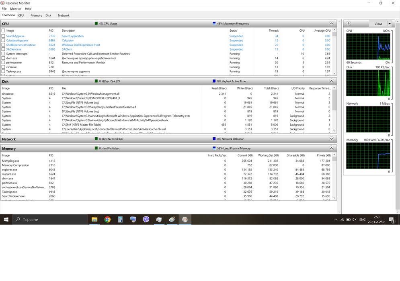400x281 pixels.
Task: Select the MsMpEng.exe row in Memory
Action: point(166,161)
